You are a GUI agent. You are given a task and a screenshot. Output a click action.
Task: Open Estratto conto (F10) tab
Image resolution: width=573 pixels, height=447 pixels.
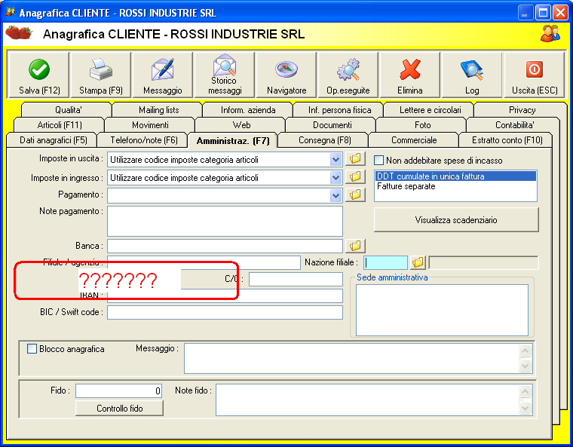[x=507, y=140]
